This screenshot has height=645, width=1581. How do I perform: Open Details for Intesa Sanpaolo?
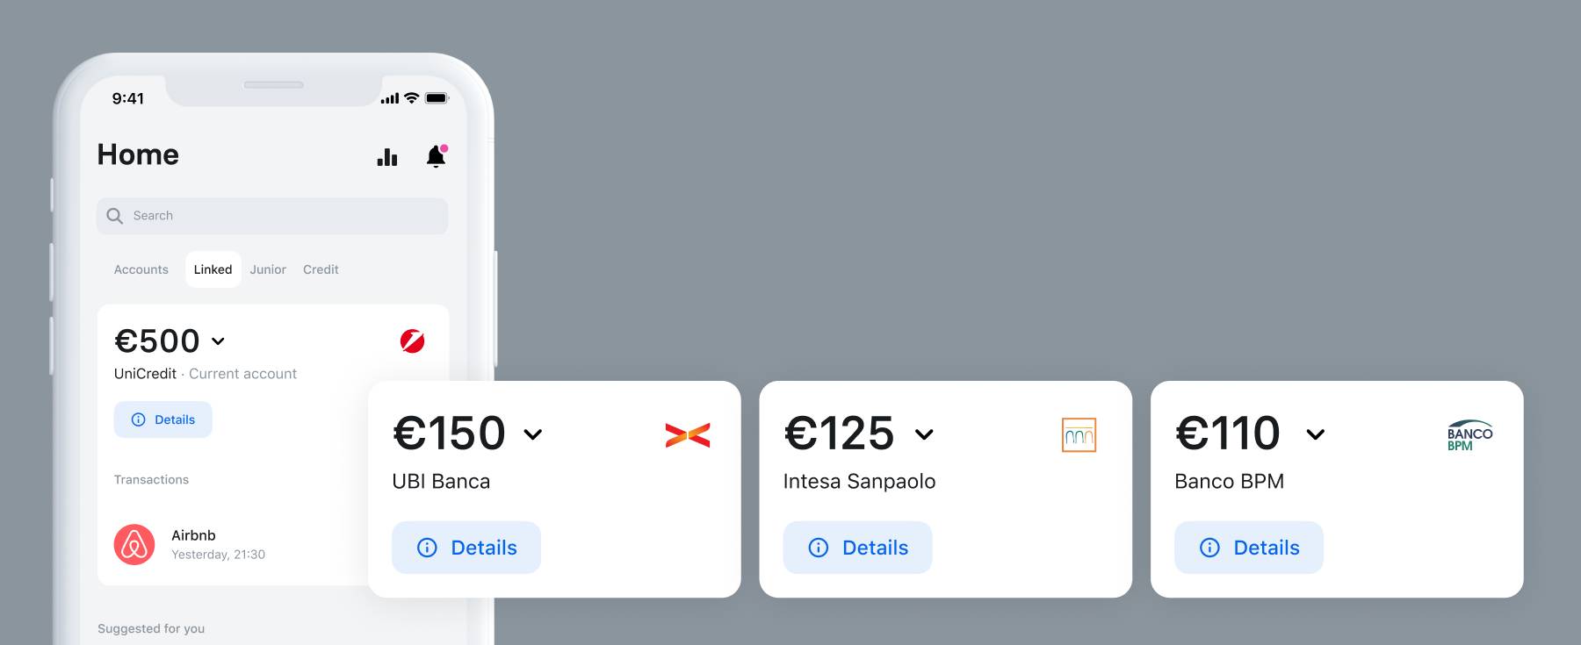click(x=857, y=548)
